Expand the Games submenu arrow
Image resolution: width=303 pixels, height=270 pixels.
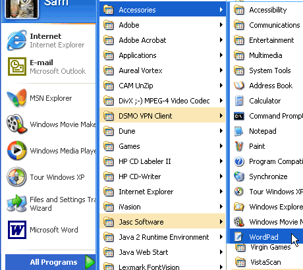[221, 146]
